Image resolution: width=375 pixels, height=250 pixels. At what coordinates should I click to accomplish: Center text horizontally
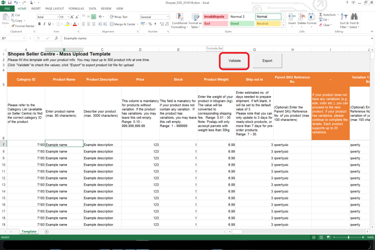point(89,24)
